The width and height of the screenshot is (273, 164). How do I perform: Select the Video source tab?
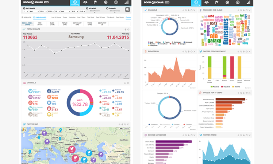[89, 24]
